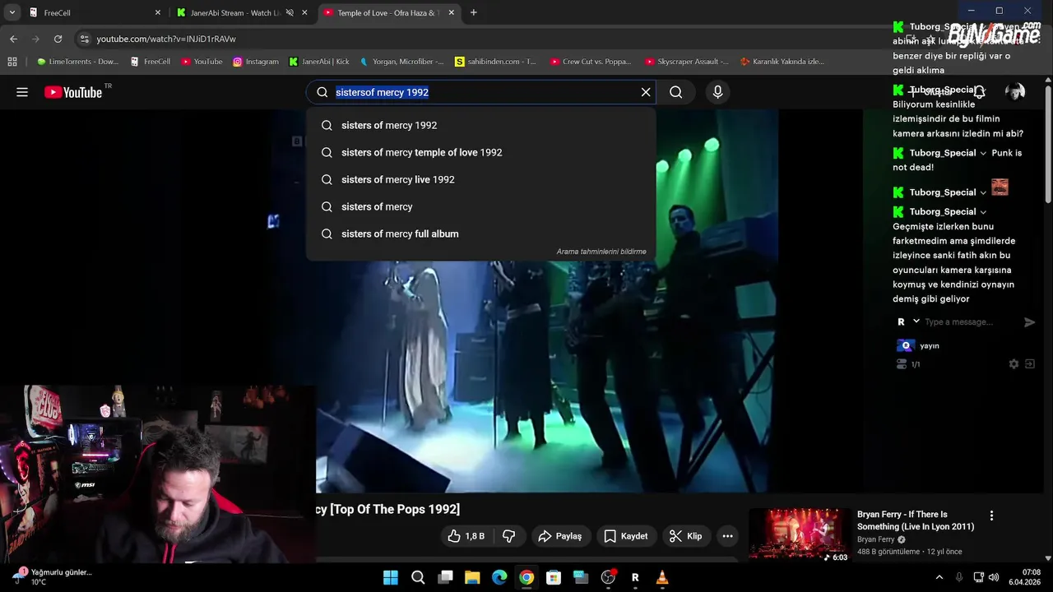The image size is (1053, 592).
Task: Open the sahibinden.com bookmark
Action: point(495,62)
